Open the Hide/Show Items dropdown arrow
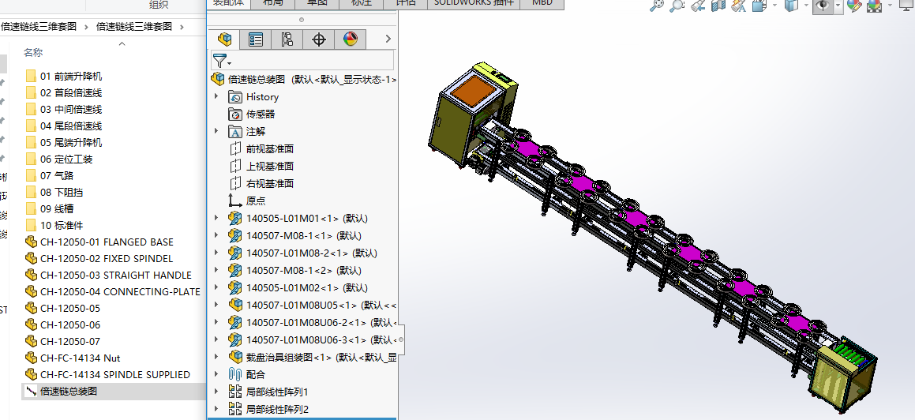The image size is (915, 420). 838,6
